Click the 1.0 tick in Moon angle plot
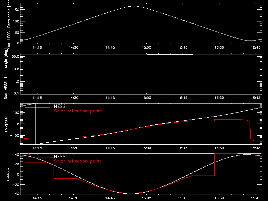268x201 pixels. 16,82
